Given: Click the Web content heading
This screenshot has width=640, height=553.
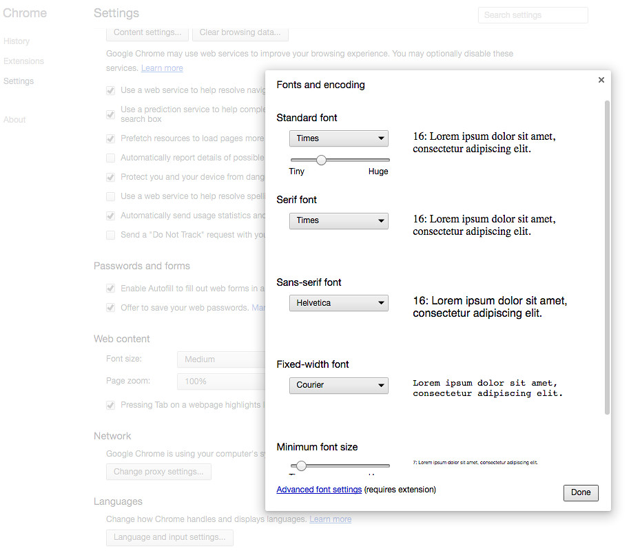Looking at the screenshot, I should point(122,339).
